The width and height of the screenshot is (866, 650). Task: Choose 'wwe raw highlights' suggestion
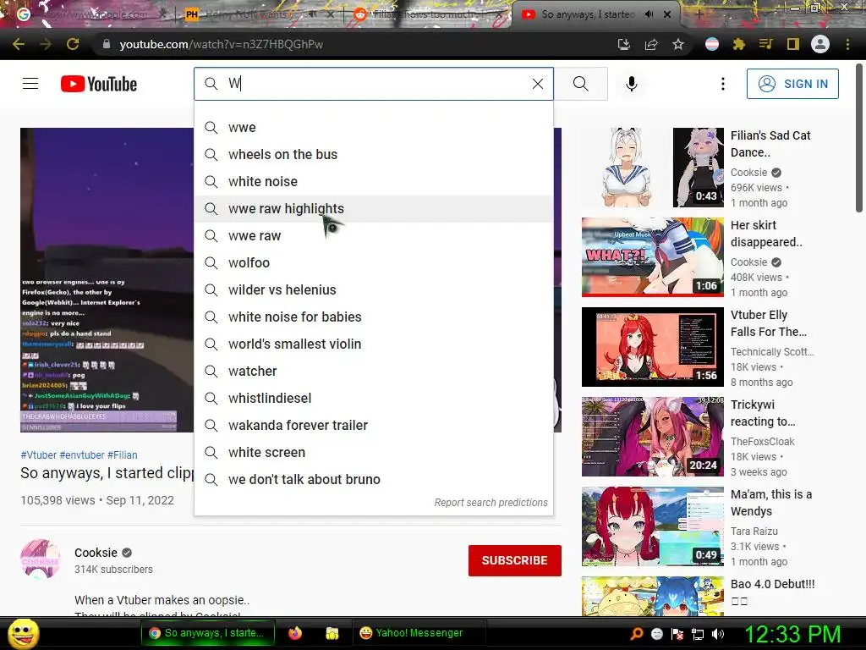[373, 208]
